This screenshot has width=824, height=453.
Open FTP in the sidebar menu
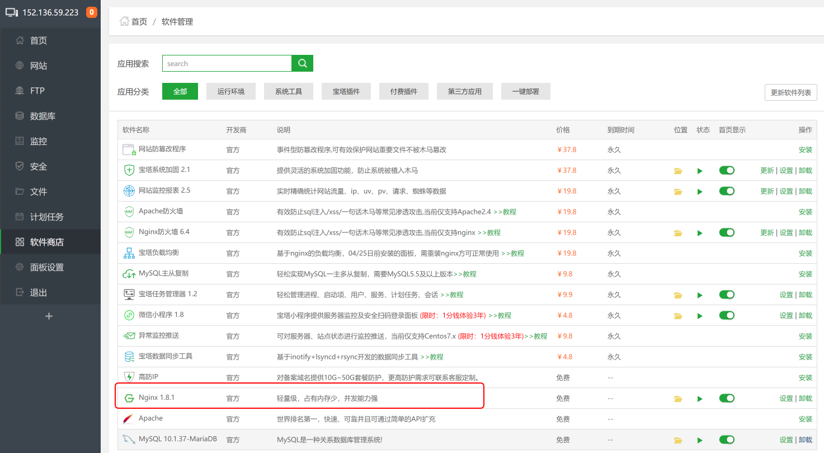point(50,91)
